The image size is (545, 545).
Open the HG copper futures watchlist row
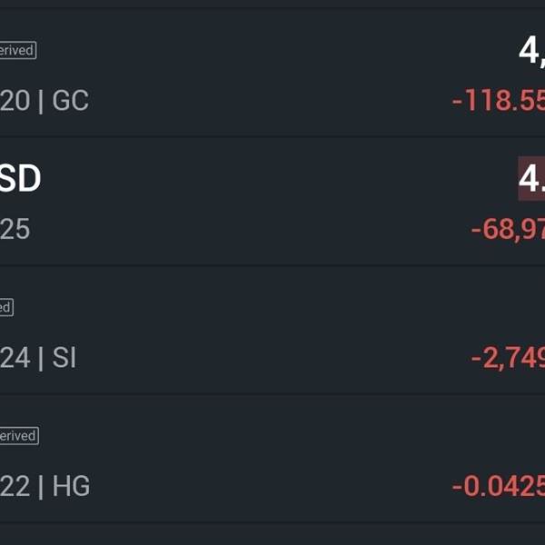coord(272,460)
